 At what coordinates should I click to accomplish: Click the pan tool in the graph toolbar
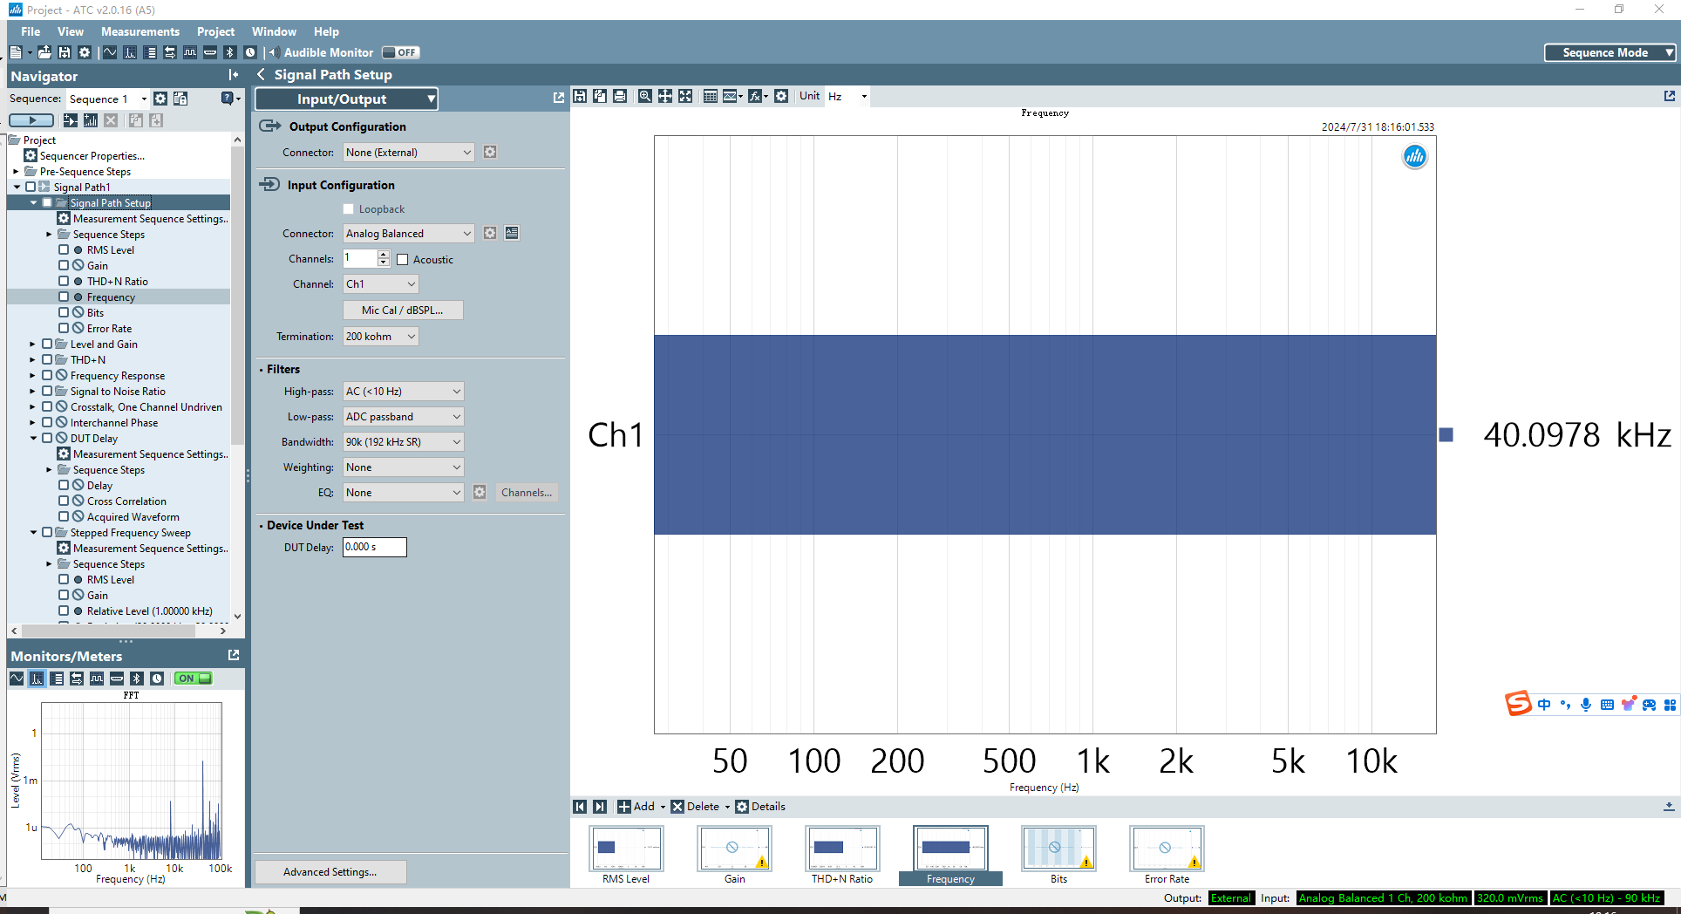tap(664, 96)
